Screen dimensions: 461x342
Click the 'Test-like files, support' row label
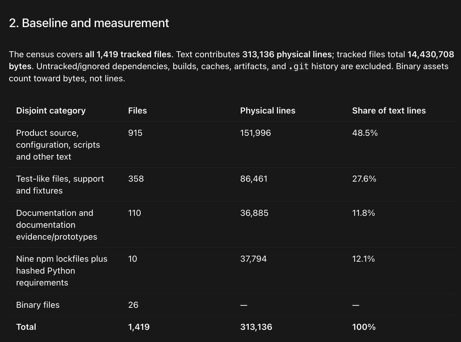tap(60, 185)
